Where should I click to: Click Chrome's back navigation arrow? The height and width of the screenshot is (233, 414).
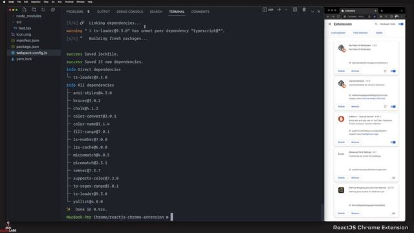coord(328,16)
